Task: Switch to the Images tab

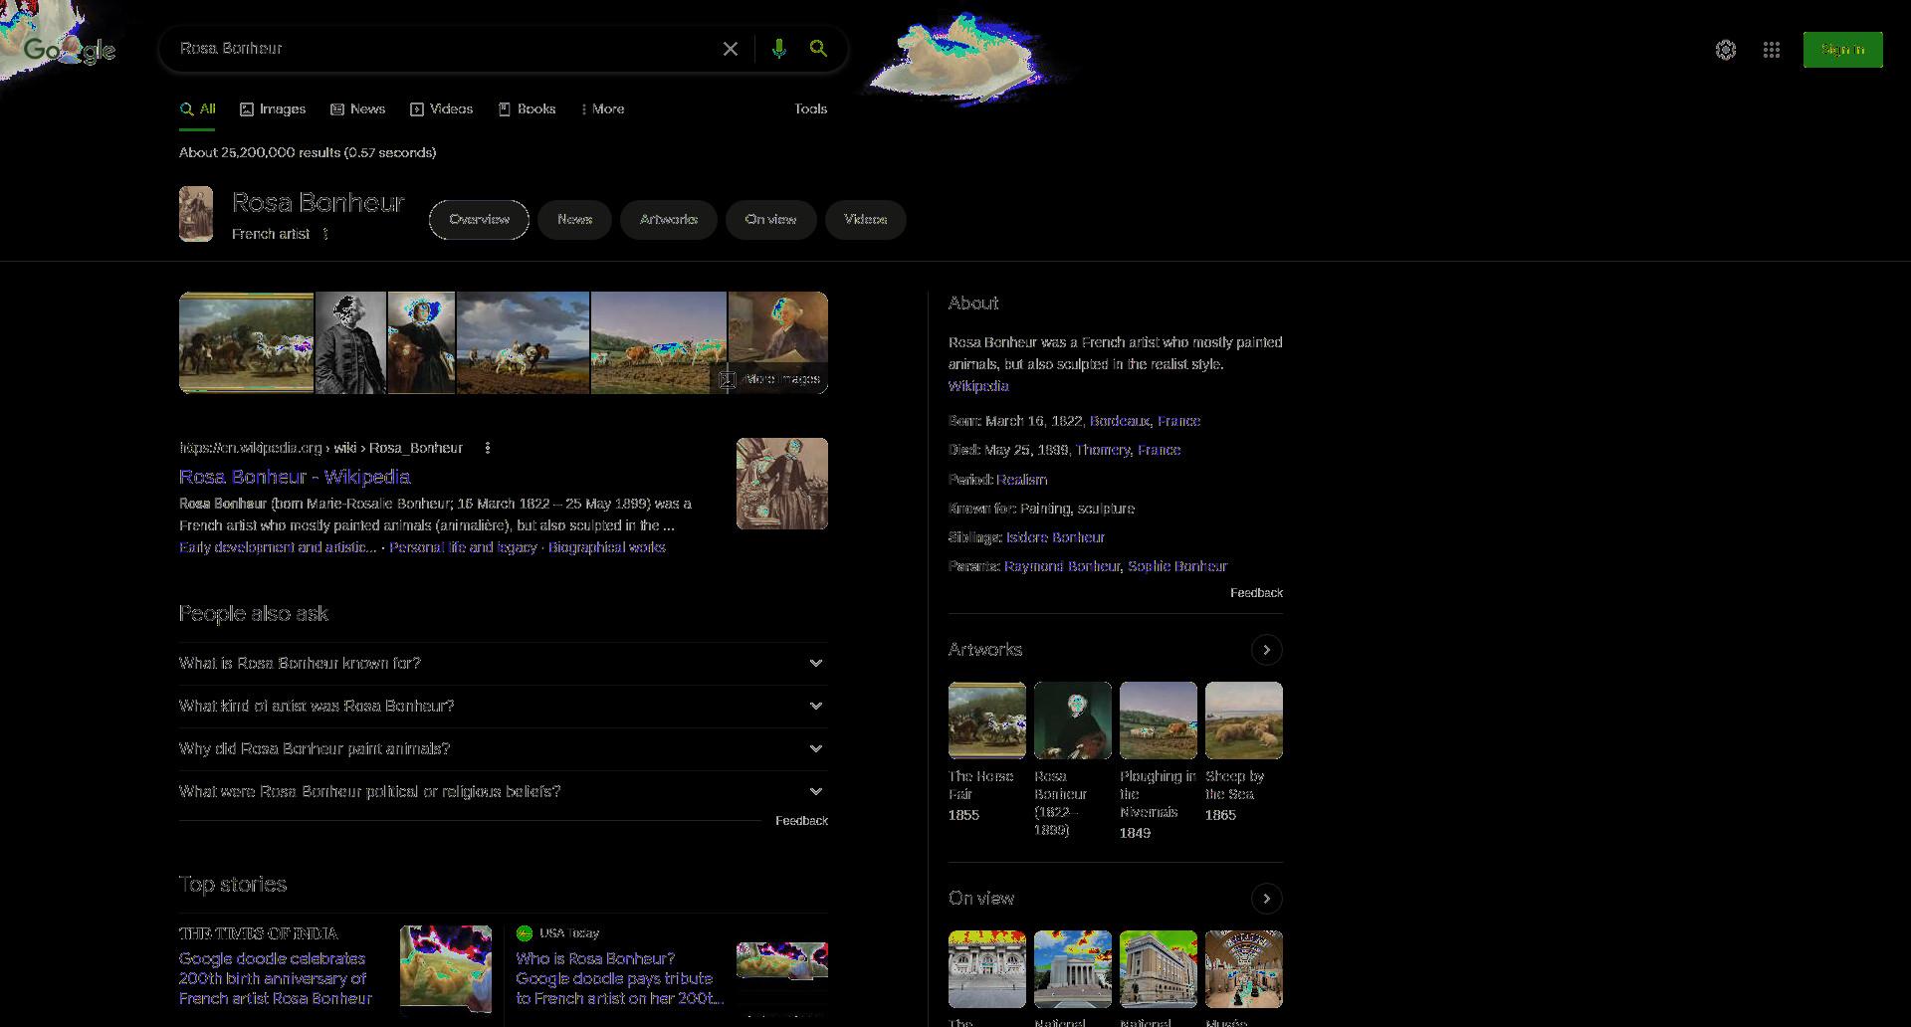Action: (273, 109)
